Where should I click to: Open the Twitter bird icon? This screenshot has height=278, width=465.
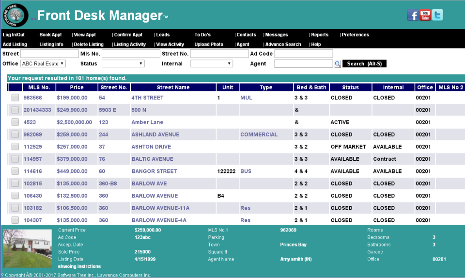[437, 15]
